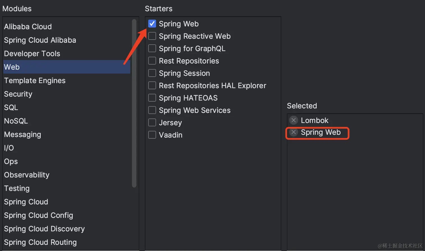425x251 pixels.
Task: Enable the Spring Reactive Web starter
Action: click(x=152, y=36)
